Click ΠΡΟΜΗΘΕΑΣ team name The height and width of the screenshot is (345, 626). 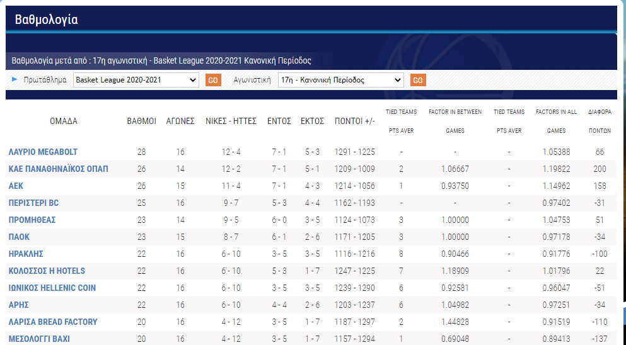(32, 220)
